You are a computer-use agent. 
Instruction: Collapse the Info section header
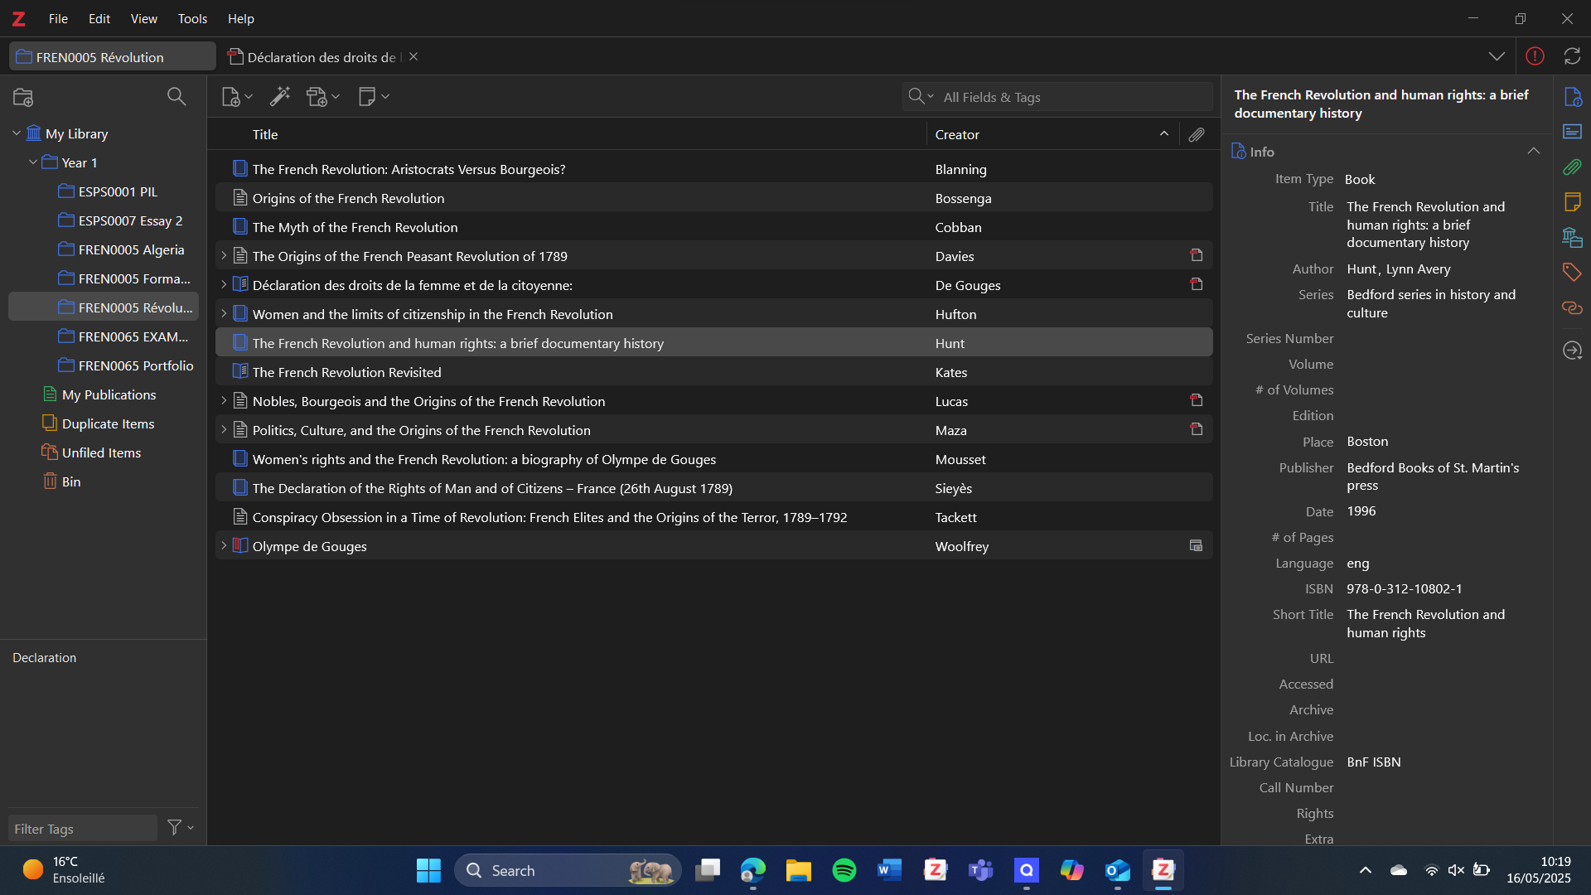click(x=1533, y=152)
